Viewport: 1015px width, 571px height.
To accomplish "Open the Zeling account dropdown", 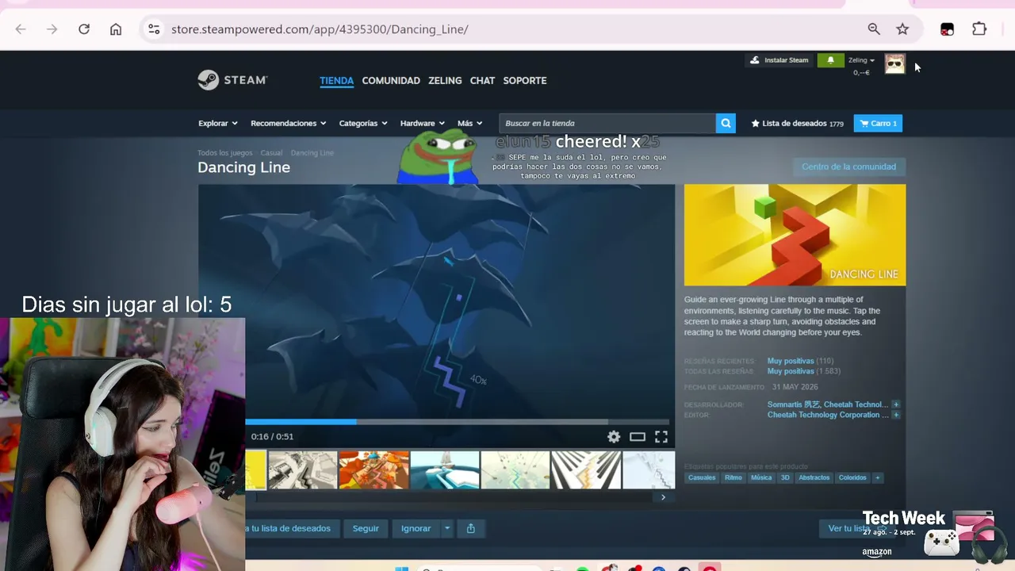I will [x=861, y=60].
